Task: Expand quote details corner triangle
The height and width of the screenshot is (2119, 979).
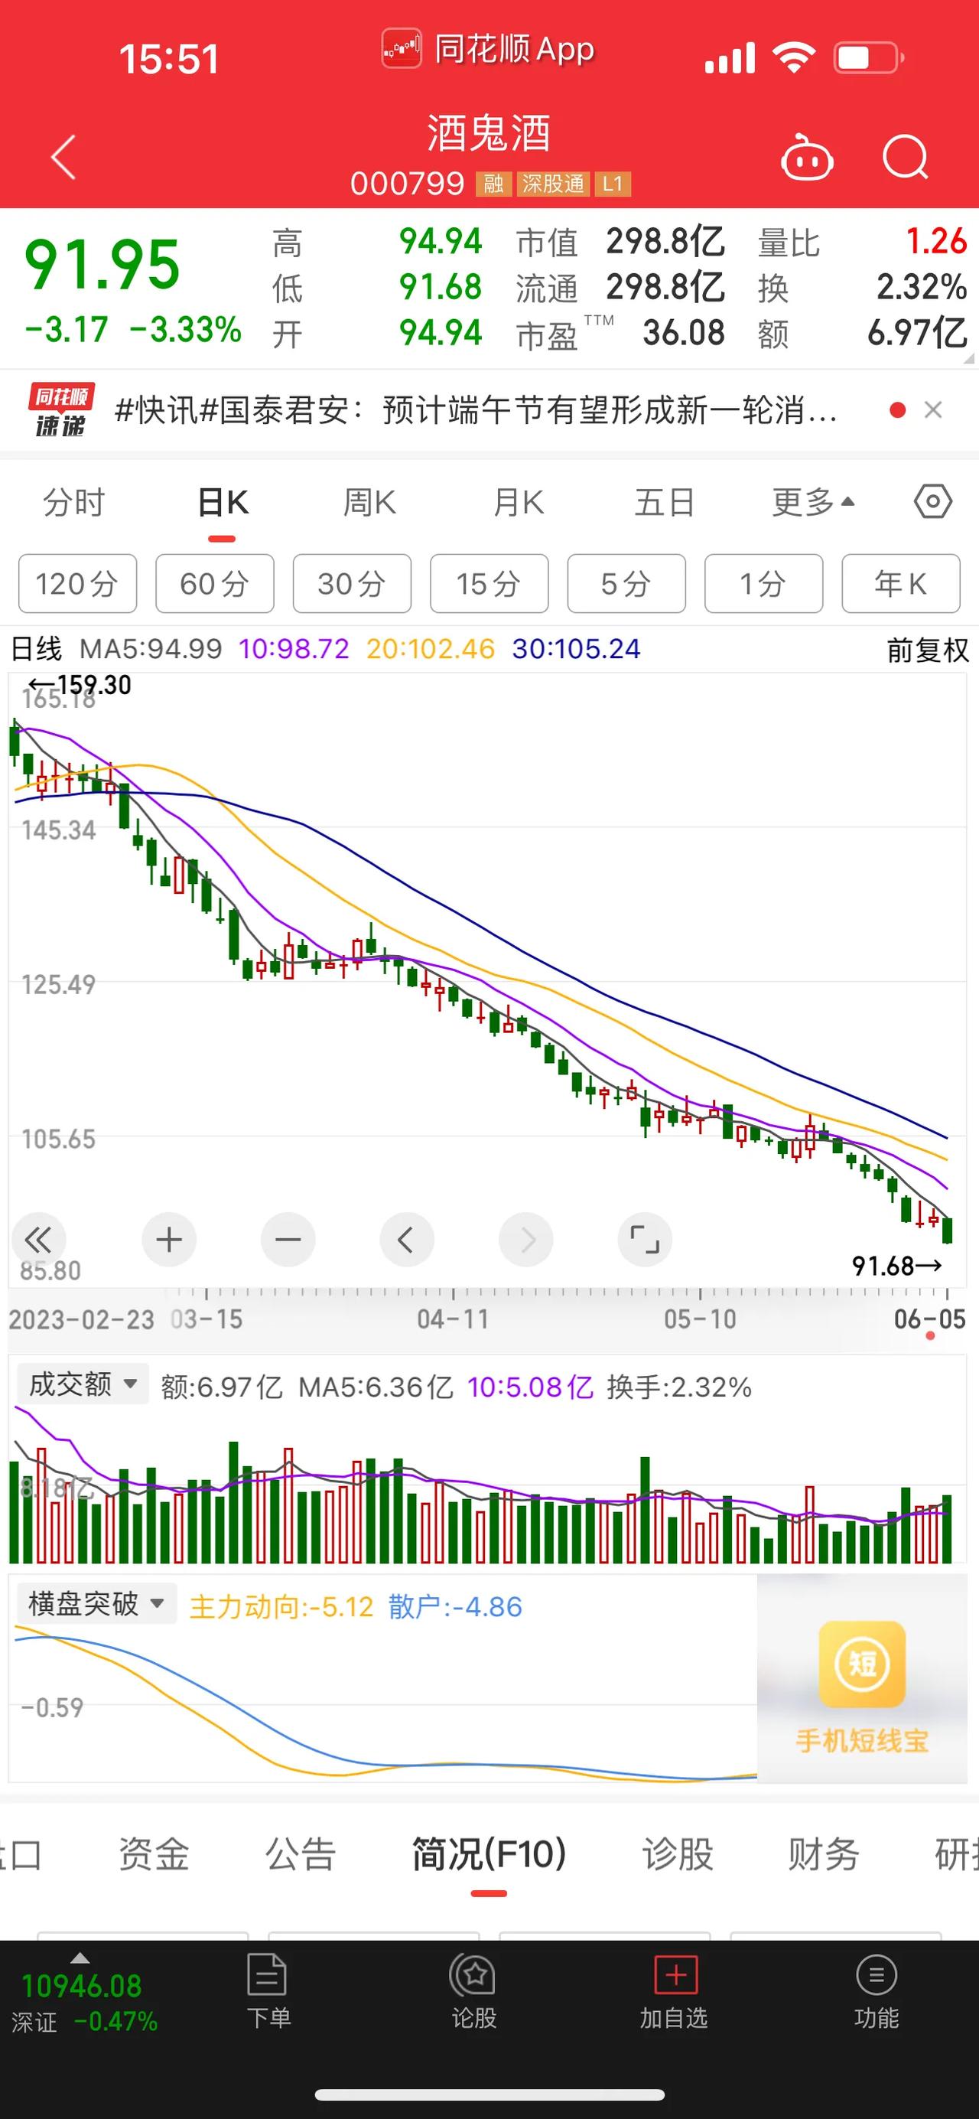Action: click(968, 359)
